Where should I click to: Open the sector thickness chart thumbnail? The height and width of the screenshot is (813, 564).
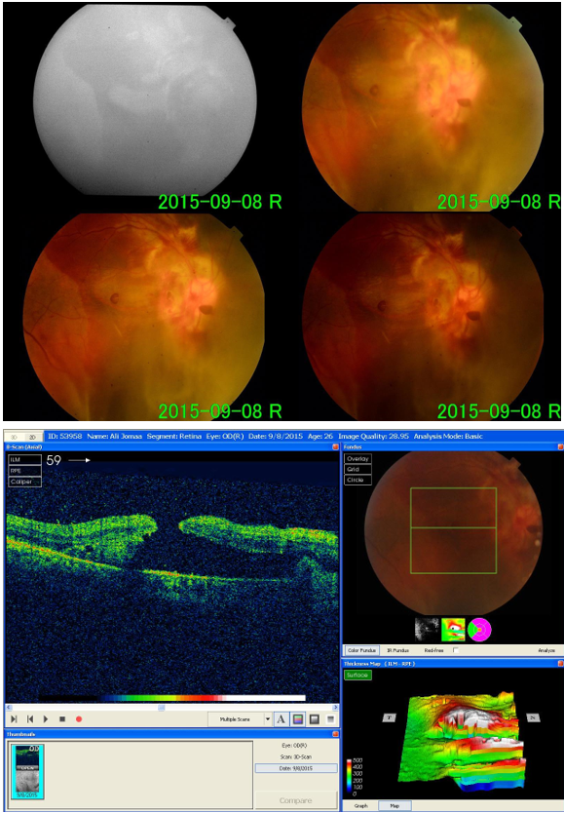[479, 630]
